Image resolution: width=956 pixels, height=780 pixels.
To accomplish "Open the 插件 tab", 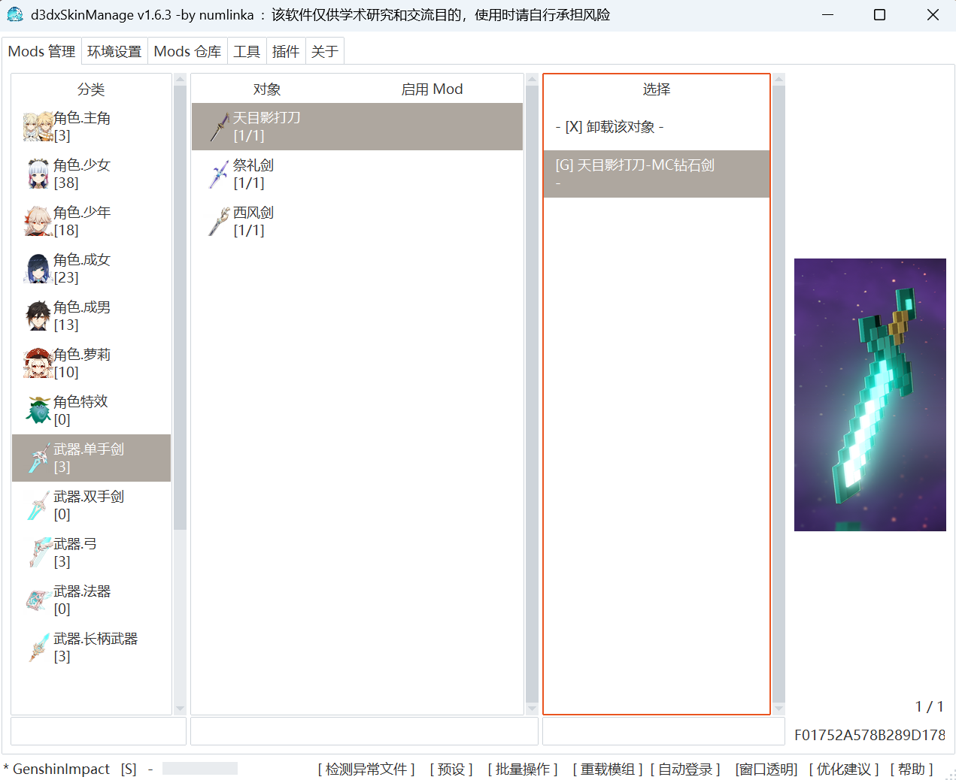I will 286,51.
